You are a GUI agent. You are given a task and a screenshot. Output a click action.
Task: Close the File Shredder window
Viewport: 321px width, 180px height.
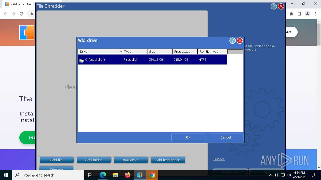pyautogui.click(x=281, y=6)
